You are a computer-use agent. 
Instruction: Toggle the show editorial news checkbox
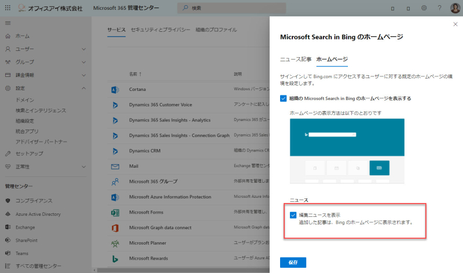tap(293, 215)
